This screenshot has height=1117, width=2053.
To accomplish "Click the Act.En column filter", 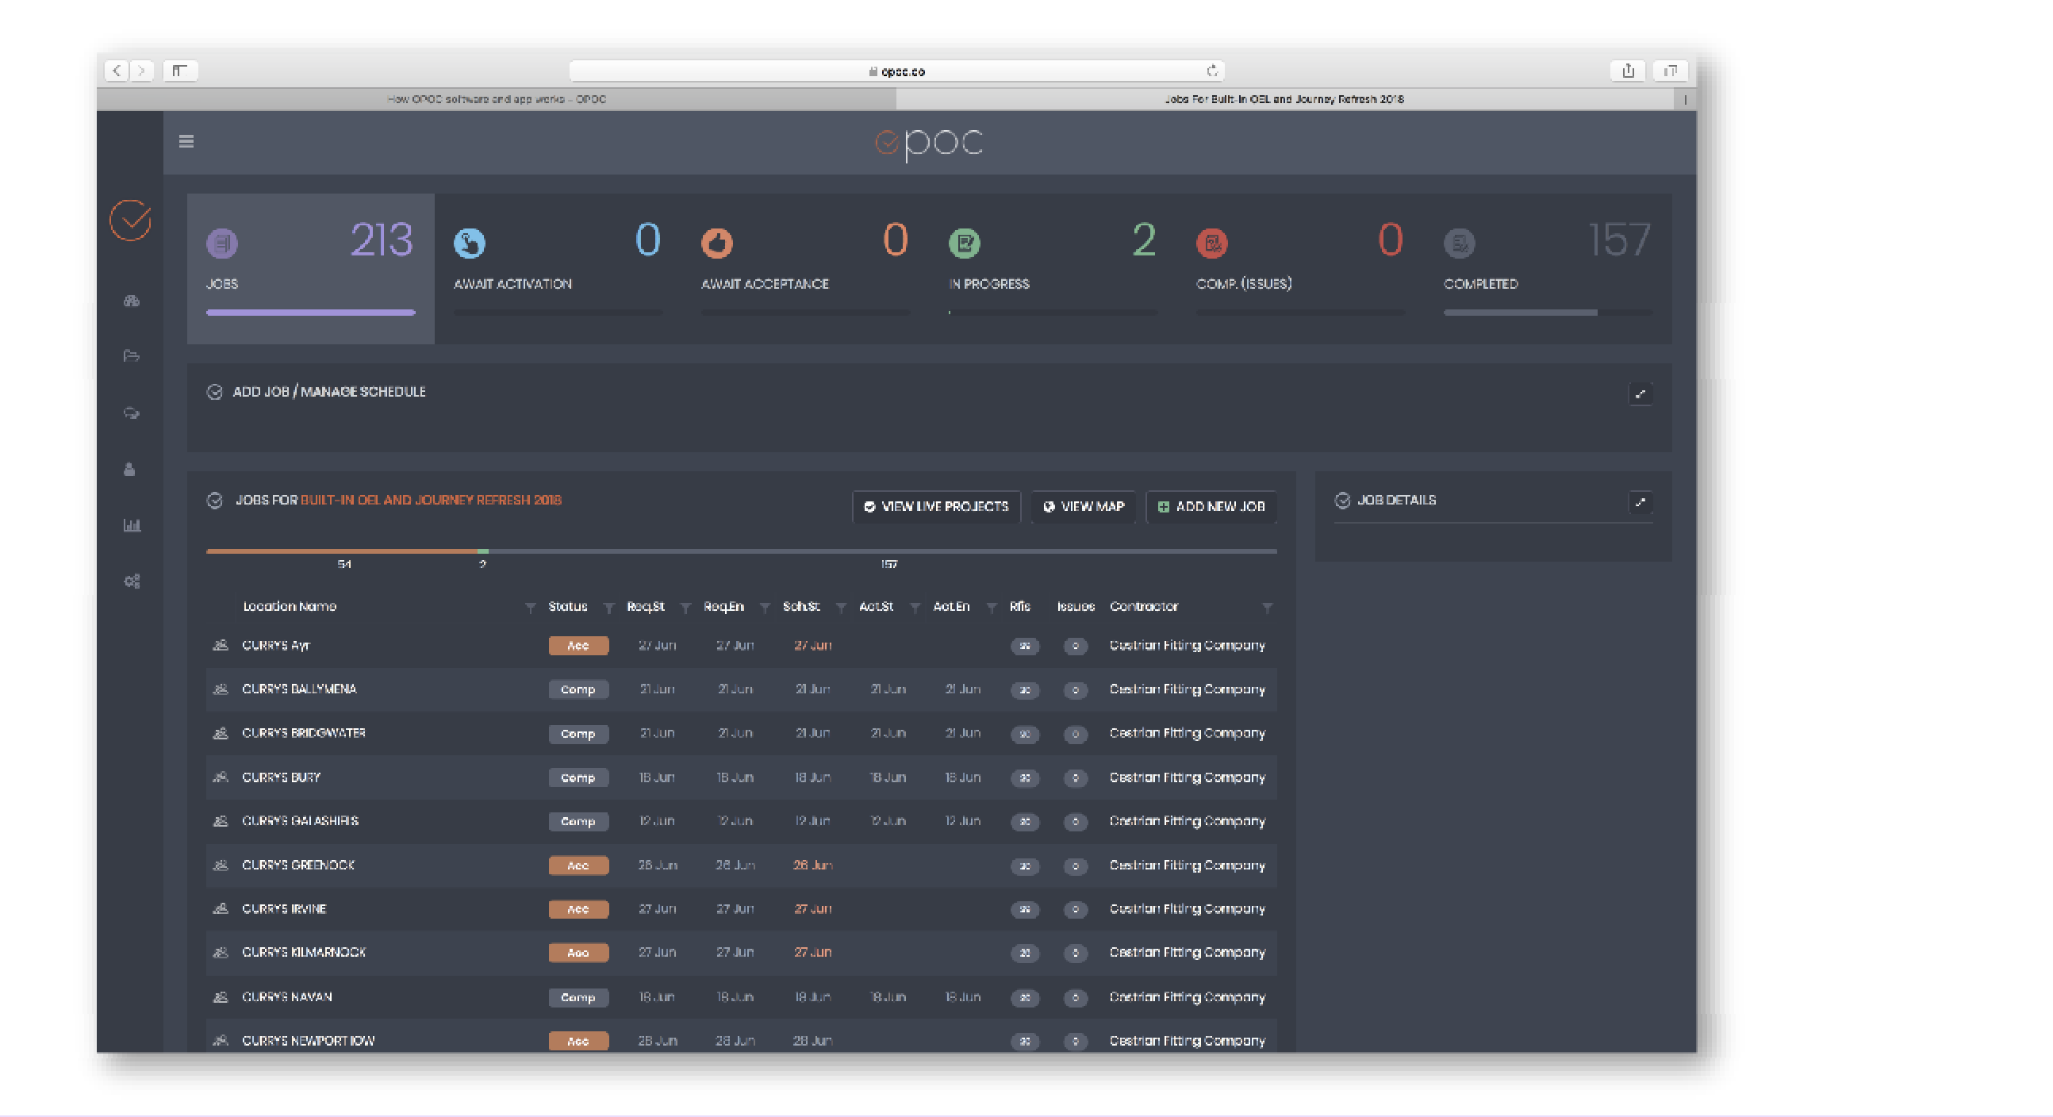I will 992,608.
